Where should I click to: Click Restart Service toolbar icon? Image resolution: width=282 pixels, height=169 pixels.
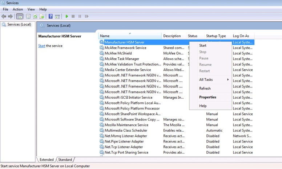point(87,16)
